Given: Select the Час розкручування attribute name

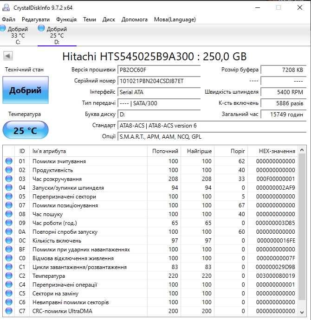Looking at the screenshot, I should (57, 179).
